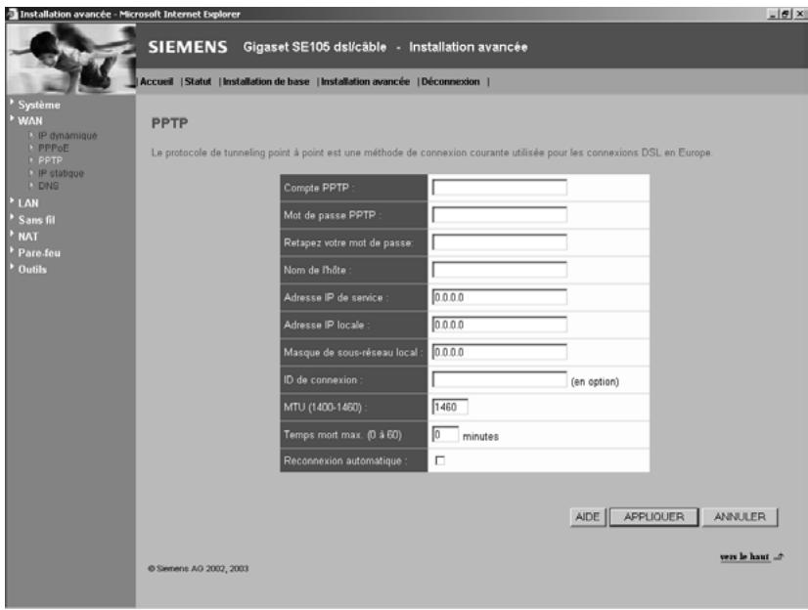Click the AIDE button
Screen dimensions: 808x610
point(588,517)
